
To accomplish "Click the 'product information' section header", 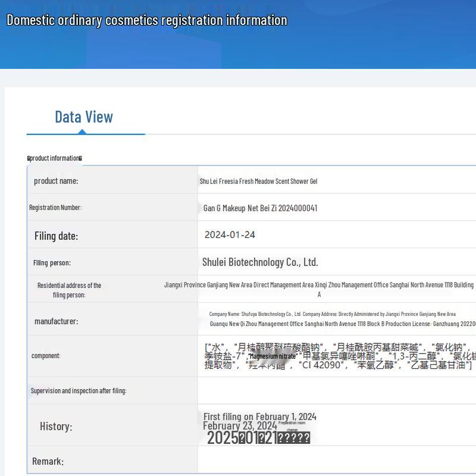I will coord(55,158).
